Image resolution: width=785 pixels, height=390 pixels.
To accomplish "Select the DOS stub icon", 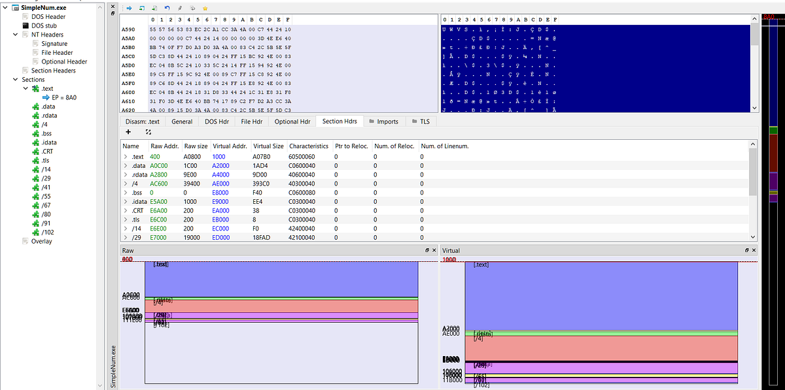I will pyautogui.click(x=26, y=25).
